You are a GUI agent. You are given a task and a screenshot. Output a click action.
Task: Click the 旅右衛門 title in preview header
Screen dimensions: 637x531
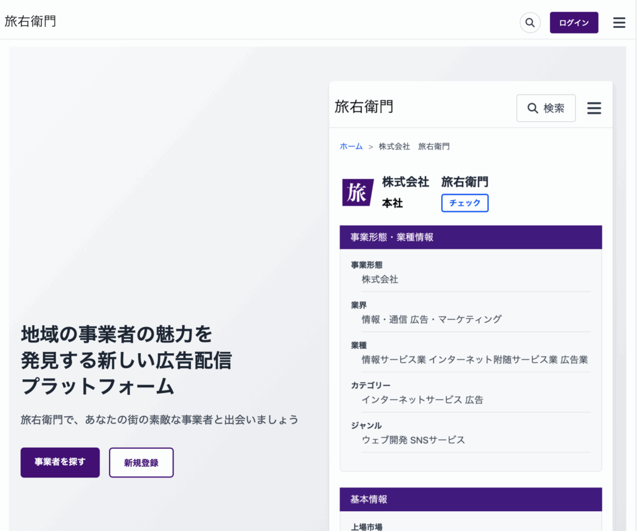[x=364, y=106]
